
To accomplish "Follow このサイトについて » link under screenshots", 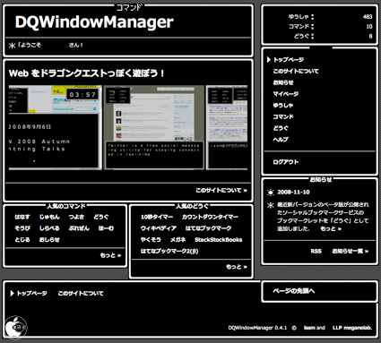I will click(x=221, y=190).
